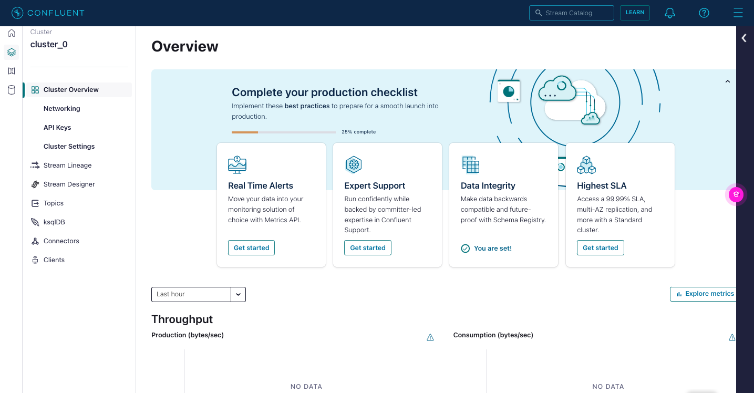Click Get started under Expert Support
Screen dimensions: 754x393
click(x=368, y=248)
